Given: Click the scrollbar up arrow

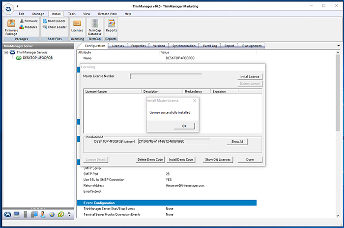Looking at the screenshot, I should pos(338,52).
